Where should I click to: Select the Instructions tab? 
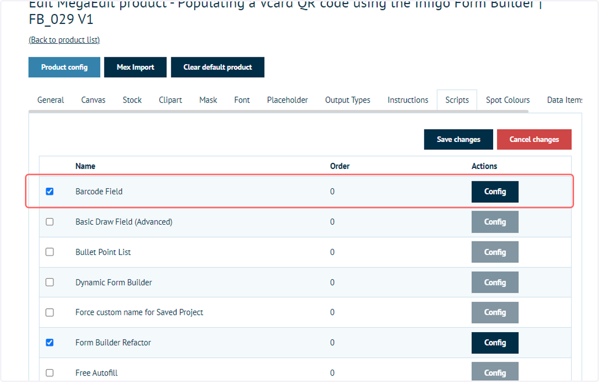point(408,100)
